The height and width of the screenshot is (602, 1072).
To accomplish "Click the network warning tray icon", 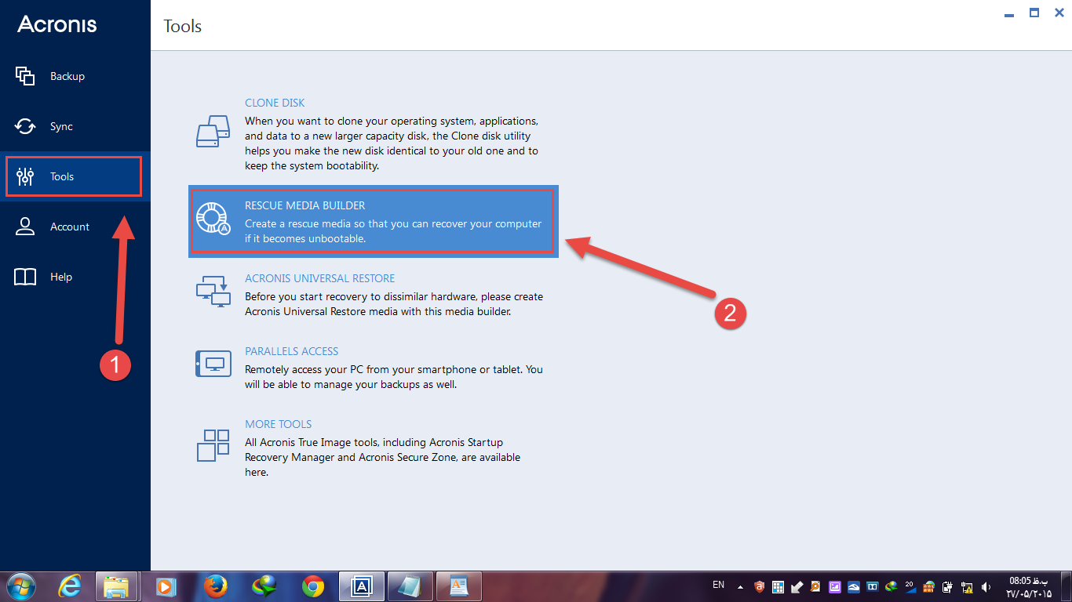I will (x=967, y=586).
